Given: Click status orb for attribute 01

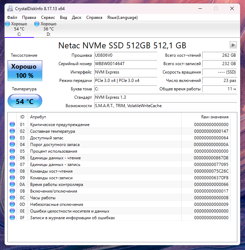Looking at the screenshot, I should coord(12,124).
